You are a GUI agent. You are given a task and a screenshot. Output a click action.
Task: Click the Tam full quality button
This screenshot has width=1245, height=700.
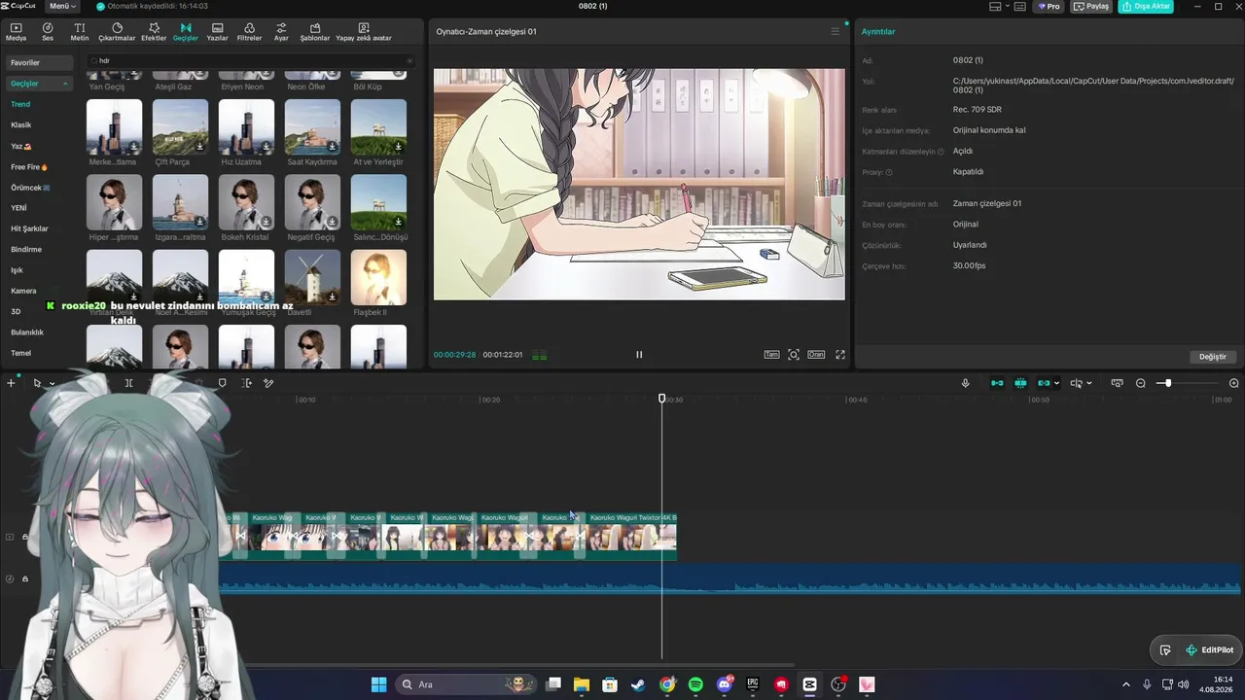[x=771, y=355]
